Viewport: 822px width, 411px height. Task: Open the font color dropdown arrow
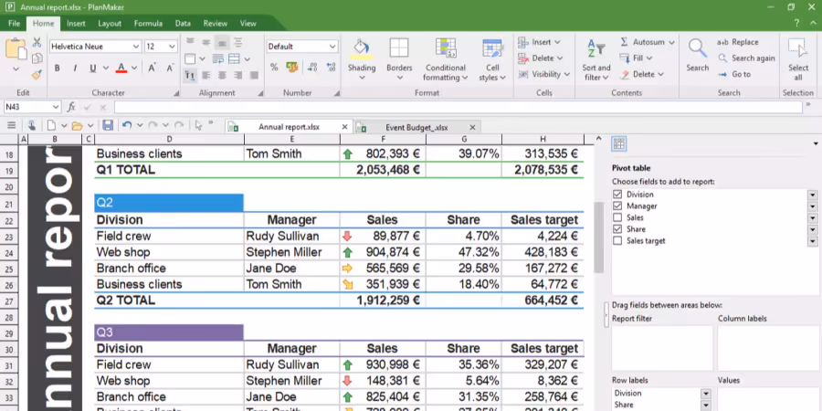click(x=134, y=68)
